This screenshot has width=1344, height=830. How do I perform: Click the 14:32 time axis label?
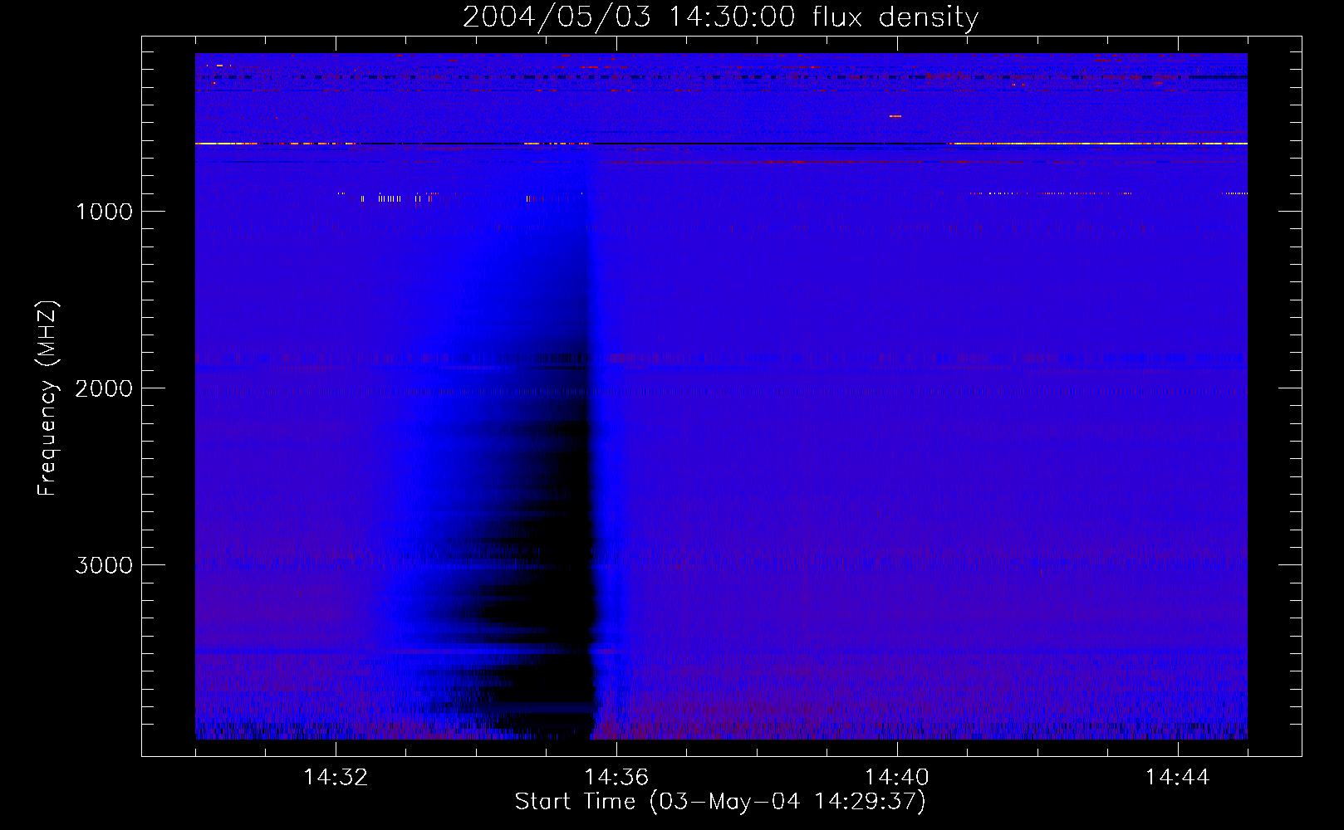(x=336, y=778)
